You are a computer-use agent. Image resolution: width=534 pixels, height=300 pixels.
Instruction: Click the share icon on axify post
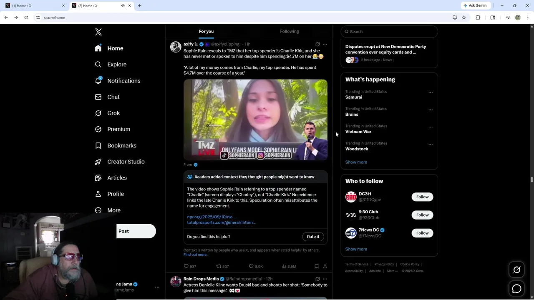click(x=325, y=266)
